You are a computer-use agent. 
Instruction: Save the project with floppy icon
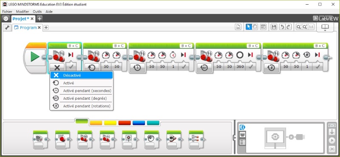274,27
